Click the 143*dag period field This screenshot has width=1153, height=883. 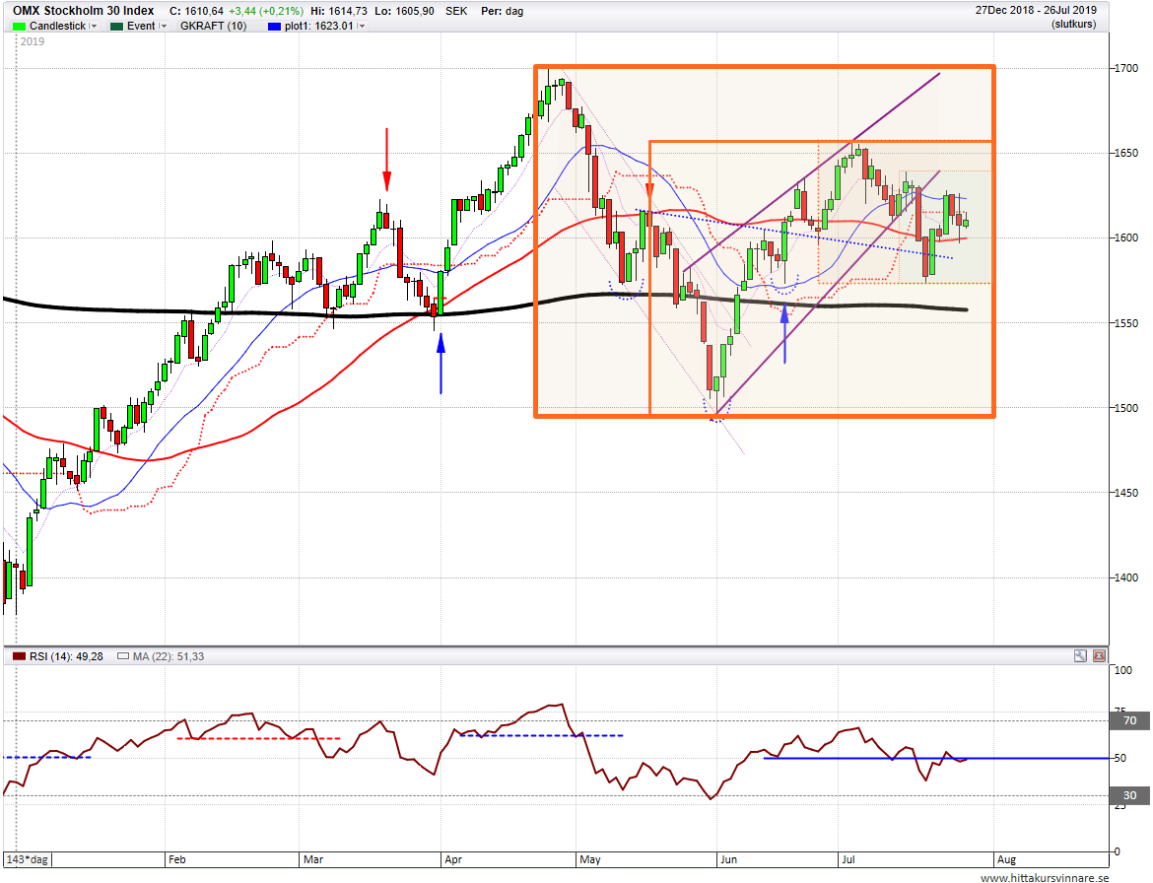click(28, 859)
